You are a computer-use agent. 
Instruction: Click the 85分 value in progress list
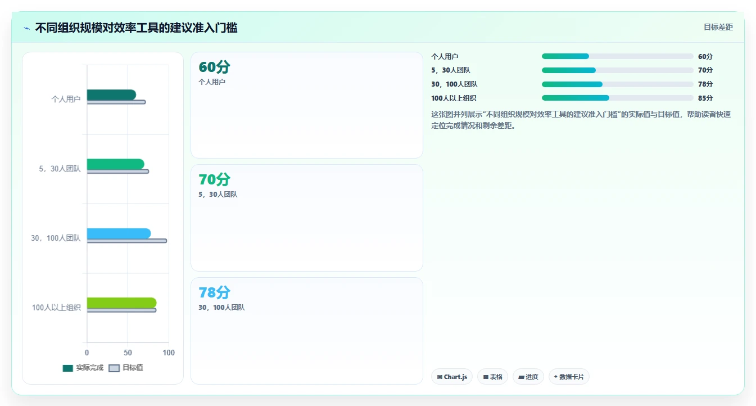tap(705, 98)
